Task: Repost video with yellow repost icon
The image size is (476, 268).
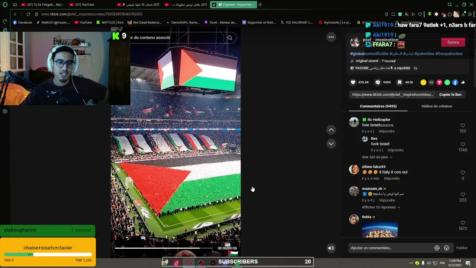Action: (x=423, y=82)
